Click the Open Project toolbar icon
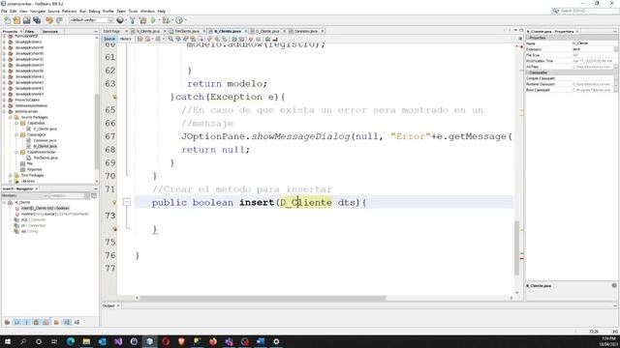620x348 pixels. (x=26, y=20)
